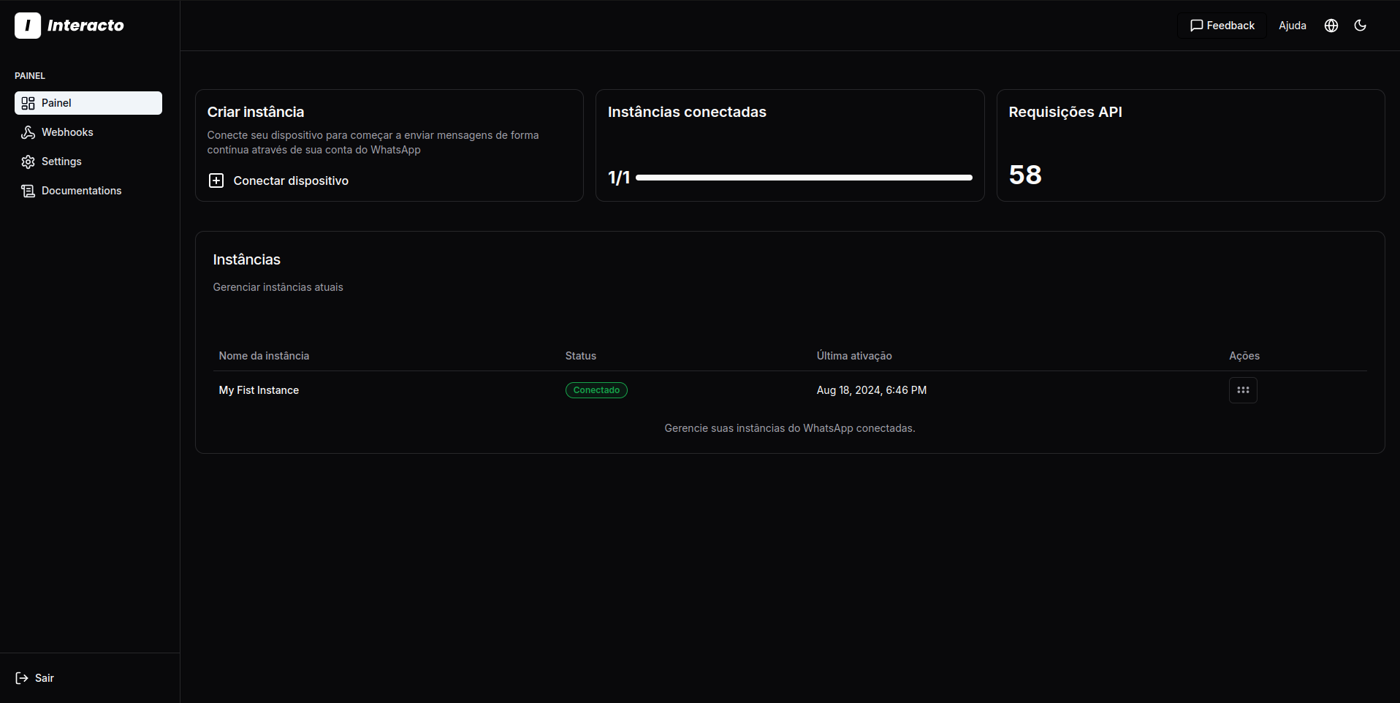
Task: Click the Instâncias conectadas card title
Action: click(x=687, y=112)
